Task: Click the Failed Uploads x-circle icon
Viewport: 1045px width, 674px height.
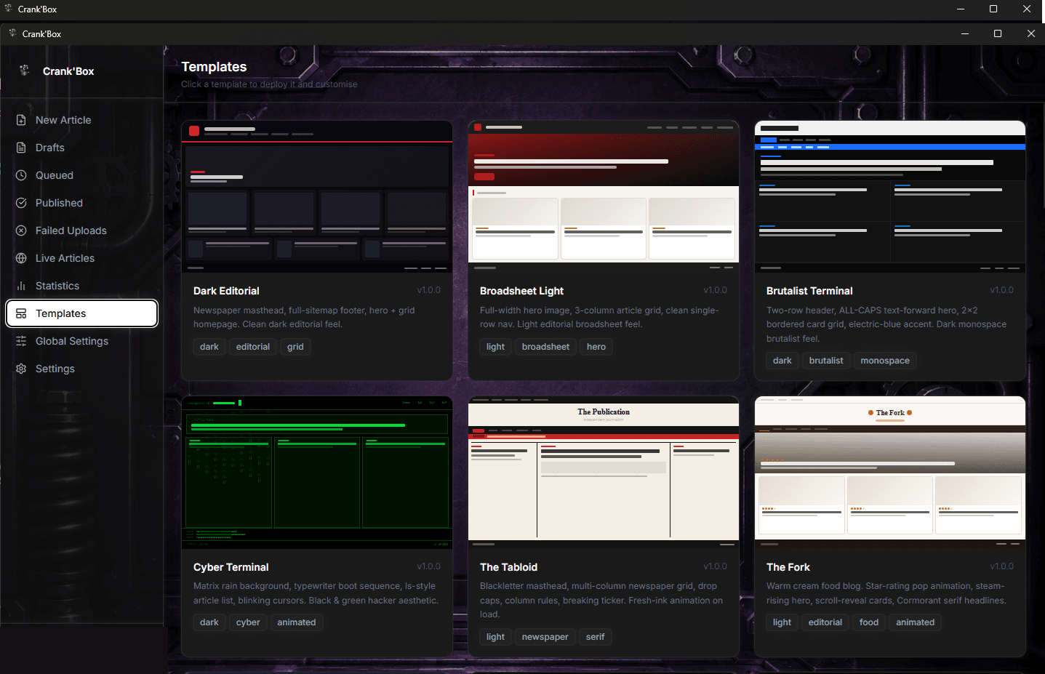Action: (21, 230)
